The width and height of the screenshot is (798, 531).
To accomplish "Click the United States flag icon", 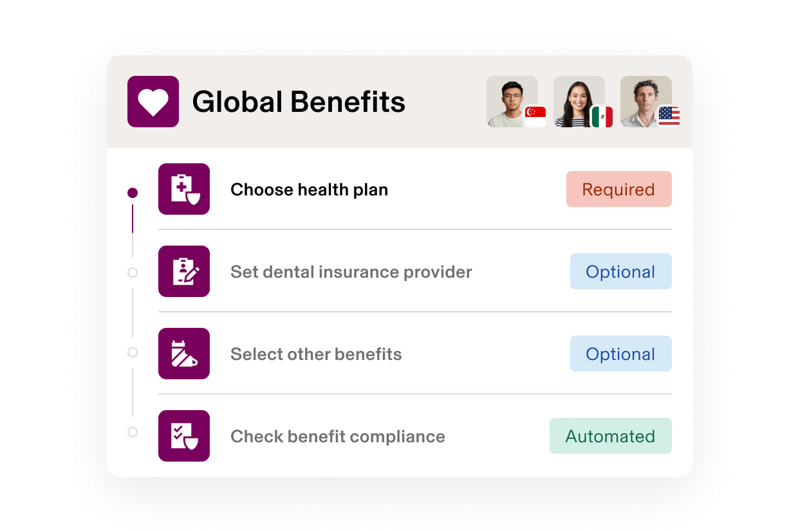I will (x=669, y=117).
